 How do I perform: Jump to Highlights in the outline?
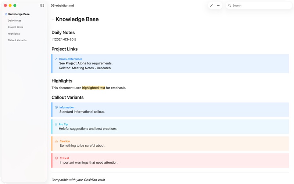[14, 33]
